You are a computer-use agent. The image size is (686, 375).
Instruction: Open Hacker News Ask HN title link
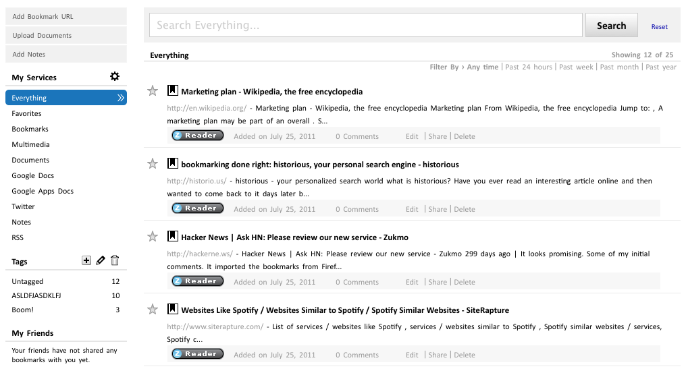pyautogui.click(x=294, y=237)
